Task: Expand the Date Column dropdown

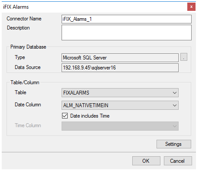Action: 120,105
